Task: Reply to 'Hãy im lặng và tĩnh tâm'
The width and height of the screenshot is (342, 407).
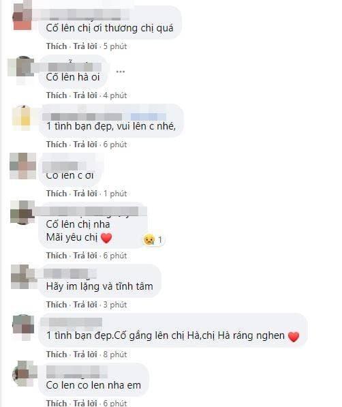Action: click(85, 305)
